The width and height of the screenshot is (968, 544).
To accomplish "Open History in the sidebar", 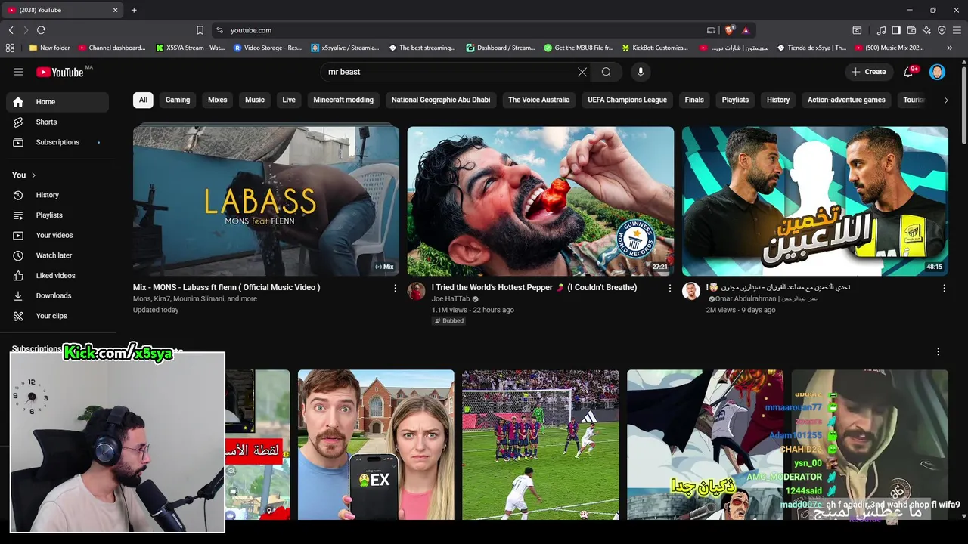I will (57, 195).
